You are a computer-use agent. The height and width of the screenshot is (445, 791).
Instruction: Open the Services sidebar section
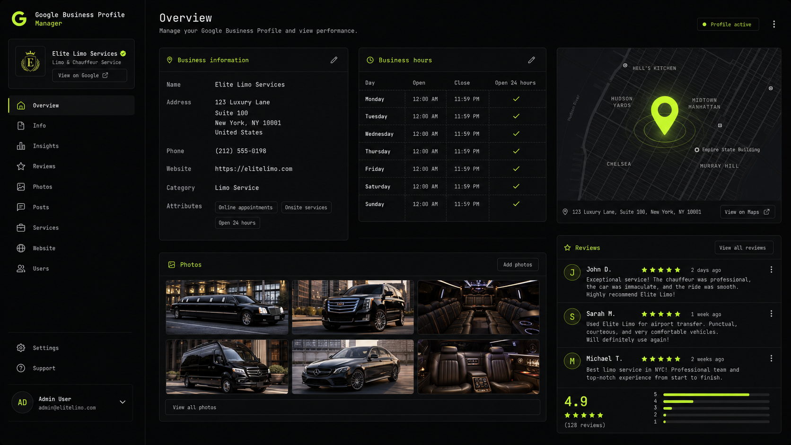pyautogui.click(x=71, y=227)
